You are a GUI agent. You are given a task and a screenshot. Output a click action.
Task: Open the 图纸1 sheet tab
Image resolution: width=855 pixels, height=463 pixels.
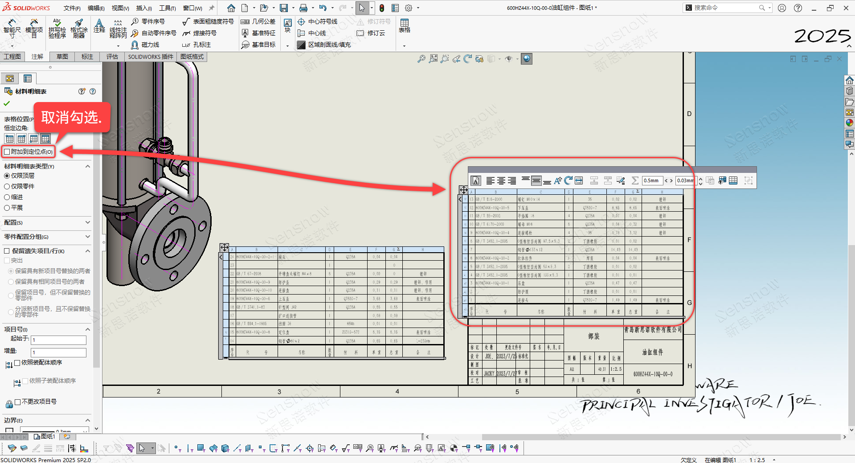click(45, 436)
